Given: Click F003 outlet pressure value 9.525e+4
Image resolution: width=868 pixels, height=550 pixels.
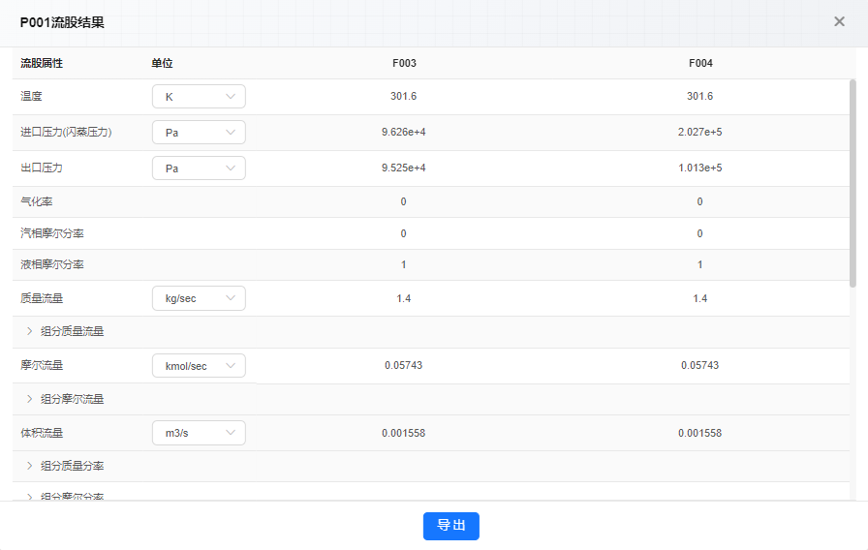Looking at the screenshot, I should pos(404,168).
